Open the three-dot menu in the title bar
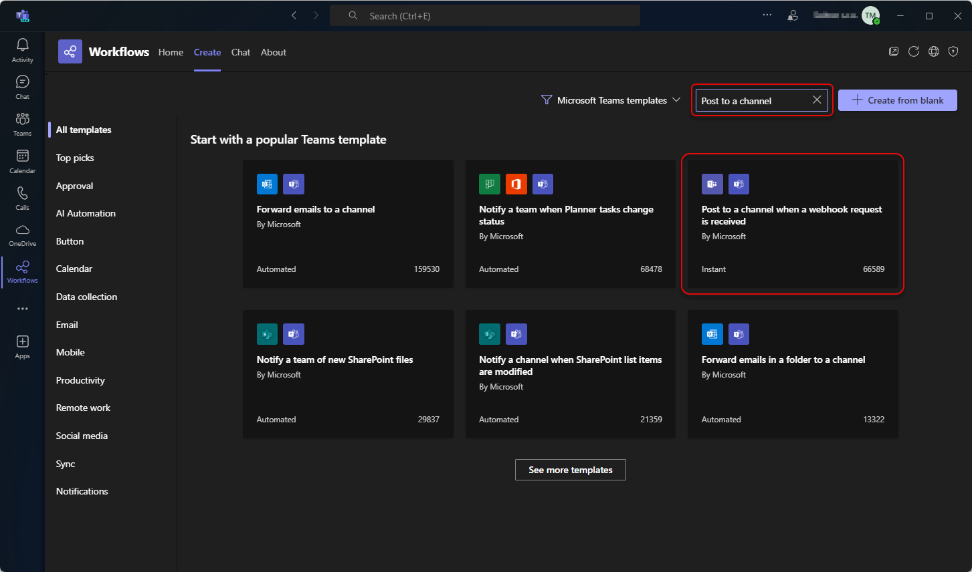The height and width of the screenshot is (572, 972). click(x=767, y=15)
